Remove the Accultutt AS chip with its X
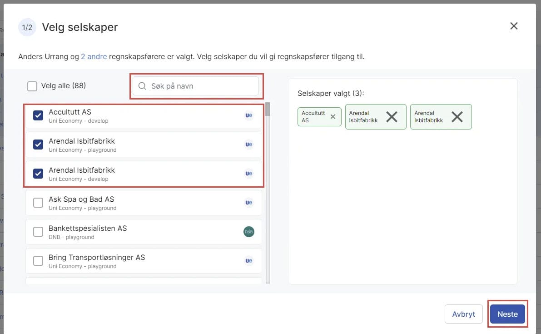The image size is (541, 334). [x=333, y=117]
